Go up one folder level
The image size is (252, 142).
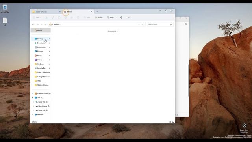pyautogui.click(x=45, y=24)
